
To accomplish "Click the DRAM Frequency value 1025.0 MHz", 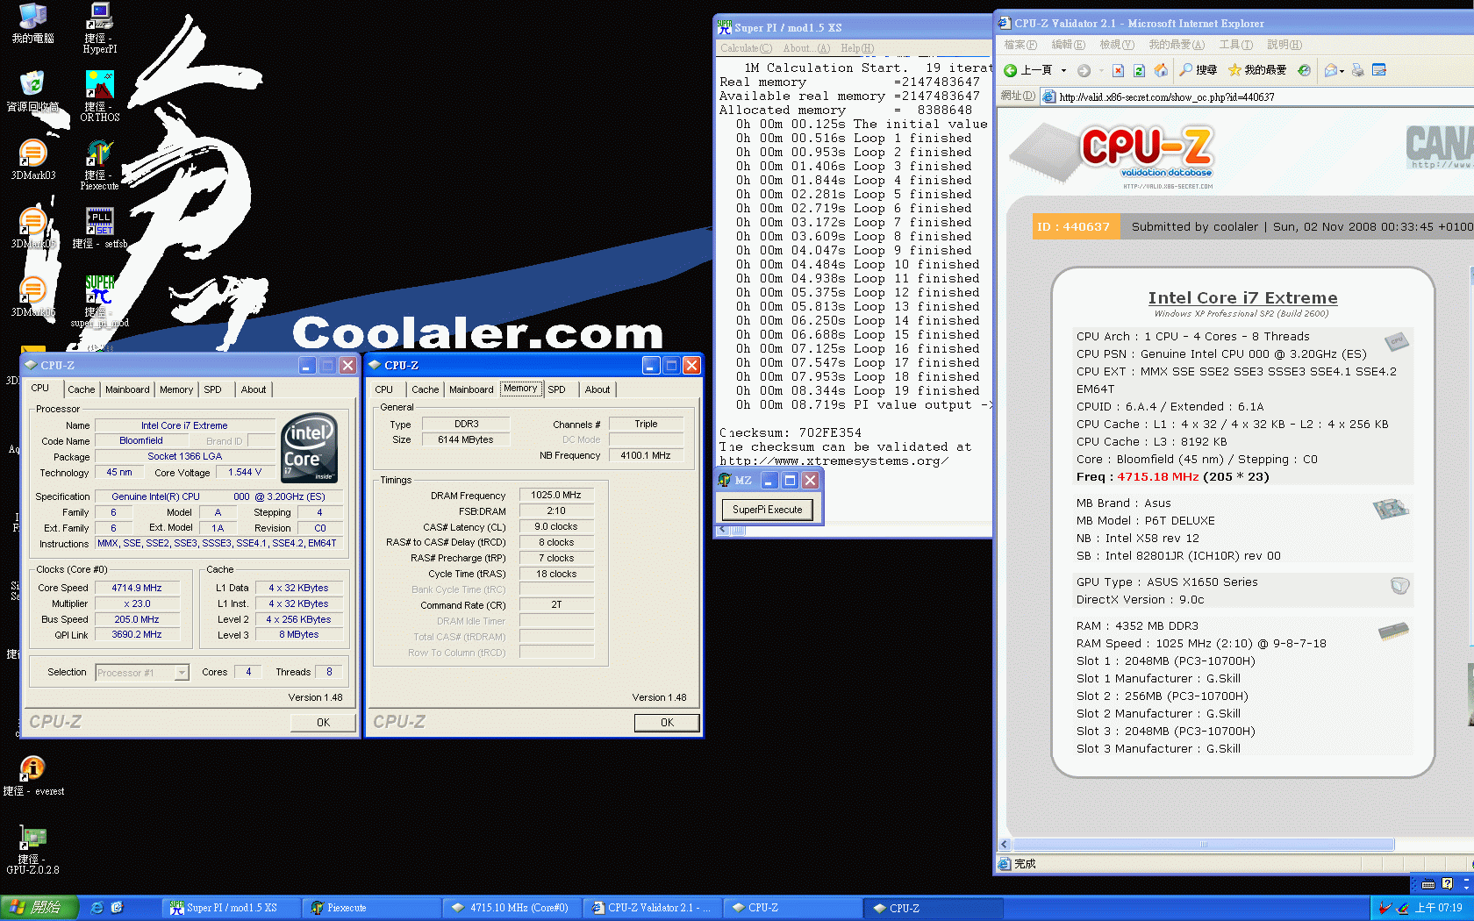I will click(x=556, y=496).
